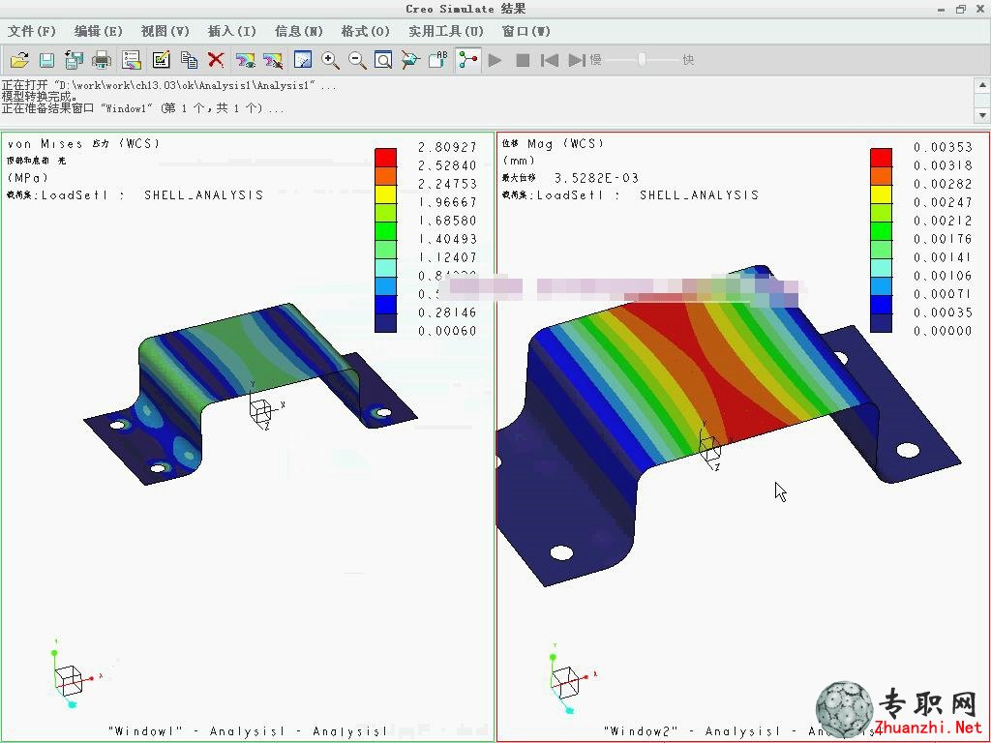Image resolution: width=991 pixels, height=743 pixels.
Task: Step forward to the next animation frame
Action: click(577, 60)
